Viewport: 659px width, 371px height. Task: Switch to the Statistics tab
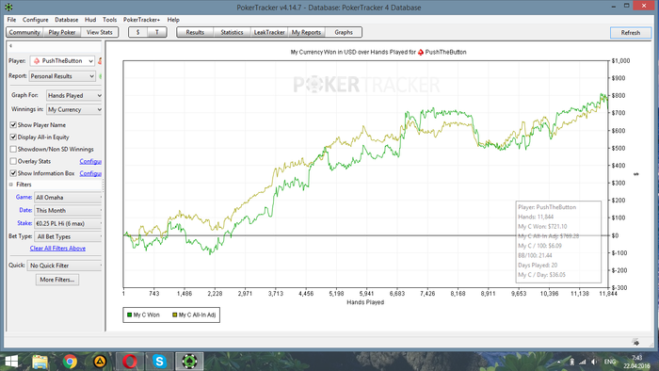click(x=232, y=32)
